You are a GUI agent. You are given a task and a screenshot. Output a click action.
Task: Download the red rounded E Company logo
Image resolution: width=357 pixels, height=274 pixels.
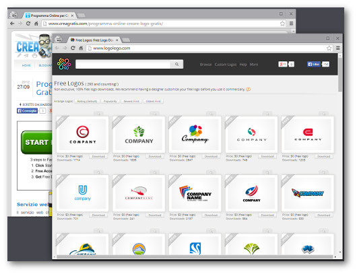tap(324, 157)
